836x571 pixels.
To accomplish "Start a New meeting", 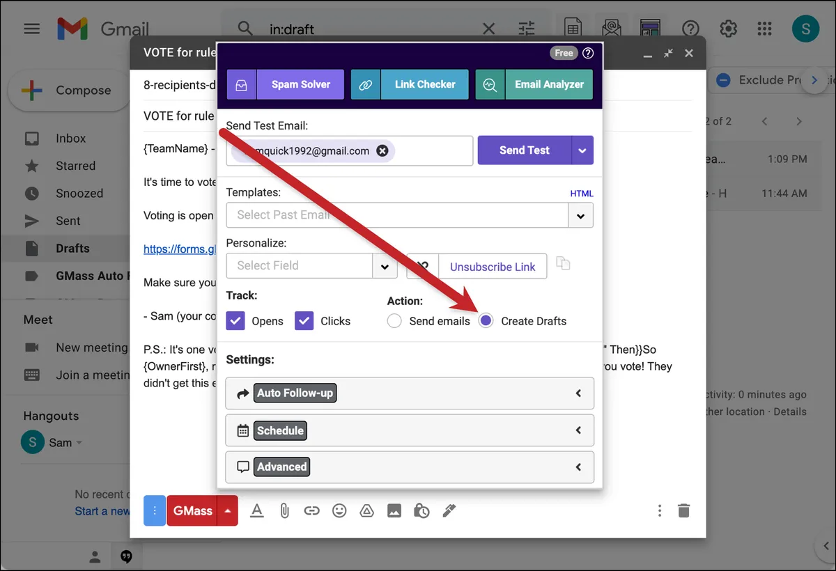I will point(91,347).
